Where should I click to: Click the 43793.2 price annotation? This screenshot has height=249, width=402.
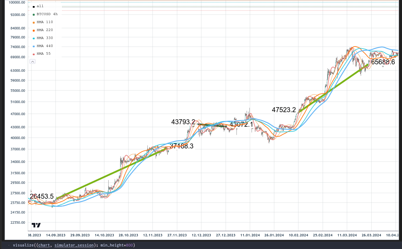click(183, 122)
